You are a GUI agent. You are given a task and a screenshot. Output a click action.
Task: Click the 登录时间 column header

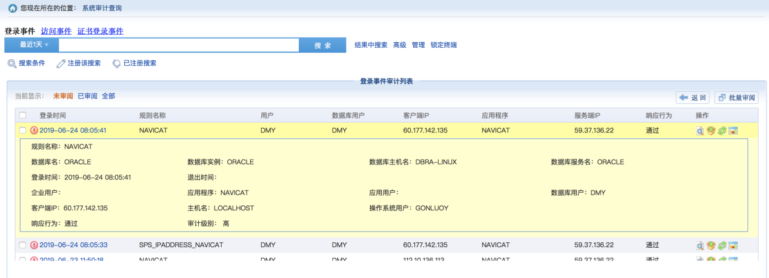[53, 115]
